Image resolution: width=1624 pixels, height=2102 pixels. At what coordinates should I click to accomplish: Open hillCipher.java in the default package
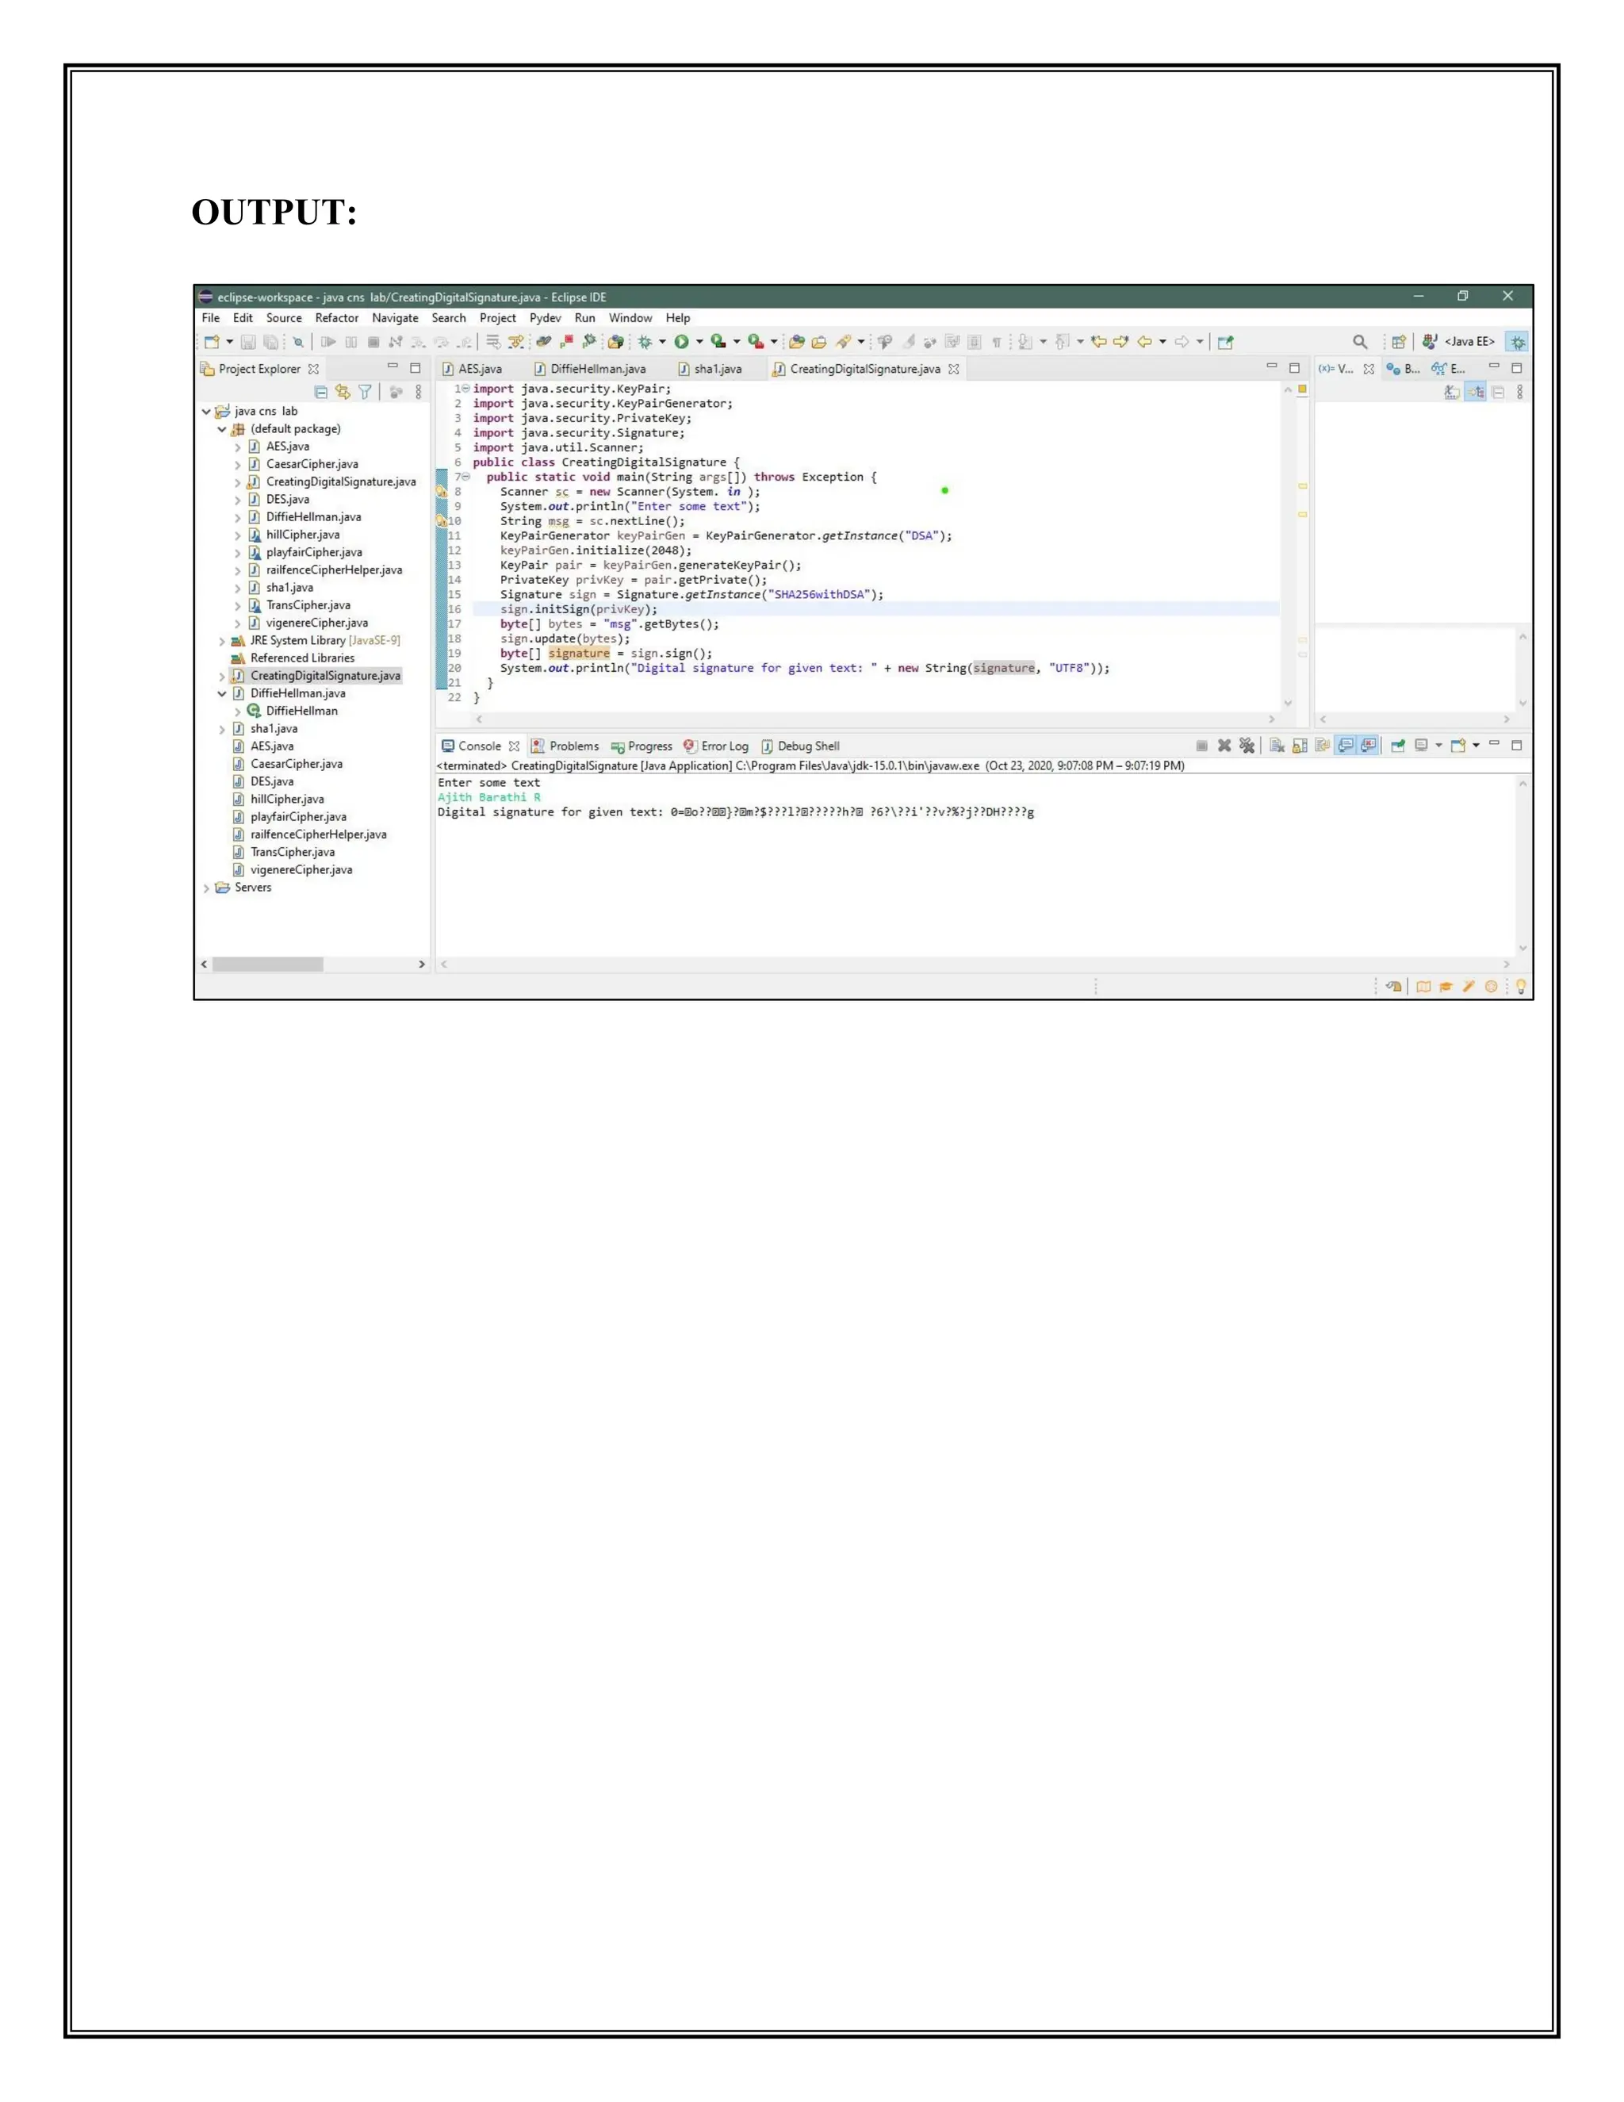302,535
